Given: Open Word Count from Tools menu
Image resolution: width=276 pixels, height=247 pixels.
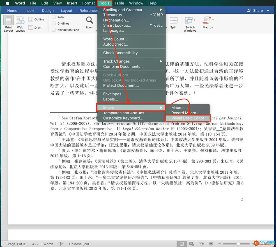Looking at the screenshot, I should coord(115,39).
